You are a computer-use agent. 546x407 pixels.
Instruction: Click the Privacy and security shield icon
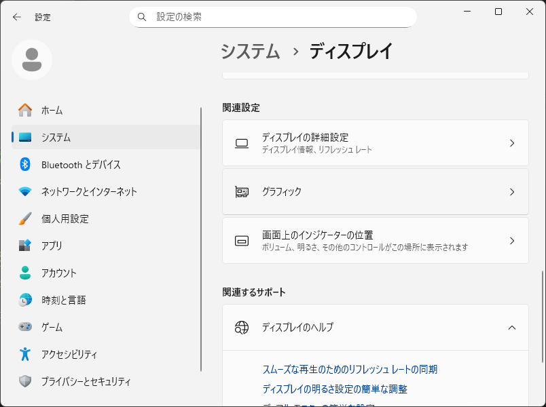[x=25, y=381]
